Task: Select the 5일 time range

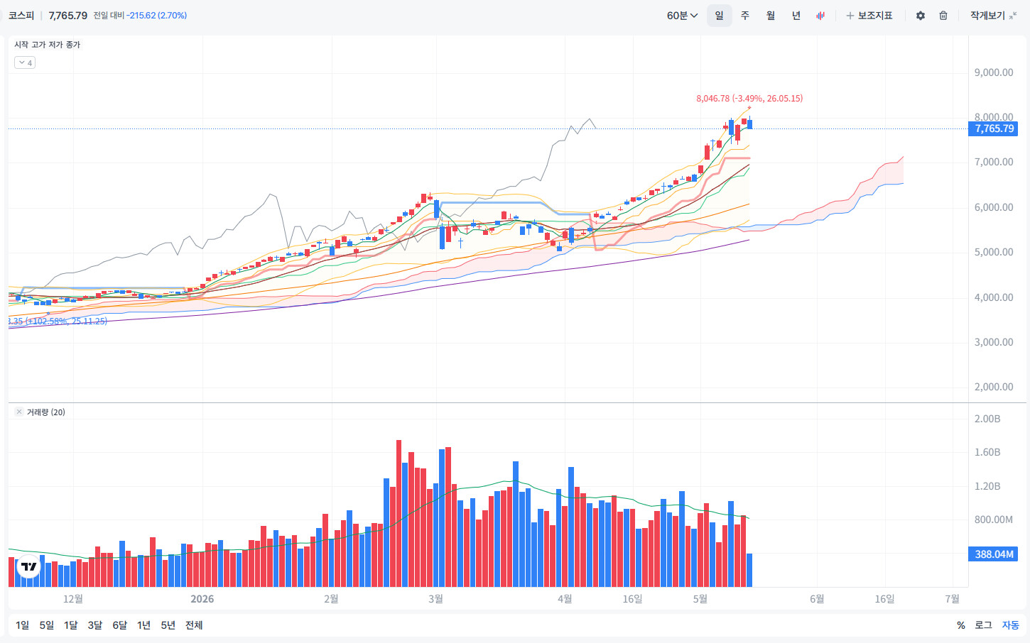Action: [x=47, y=625]
